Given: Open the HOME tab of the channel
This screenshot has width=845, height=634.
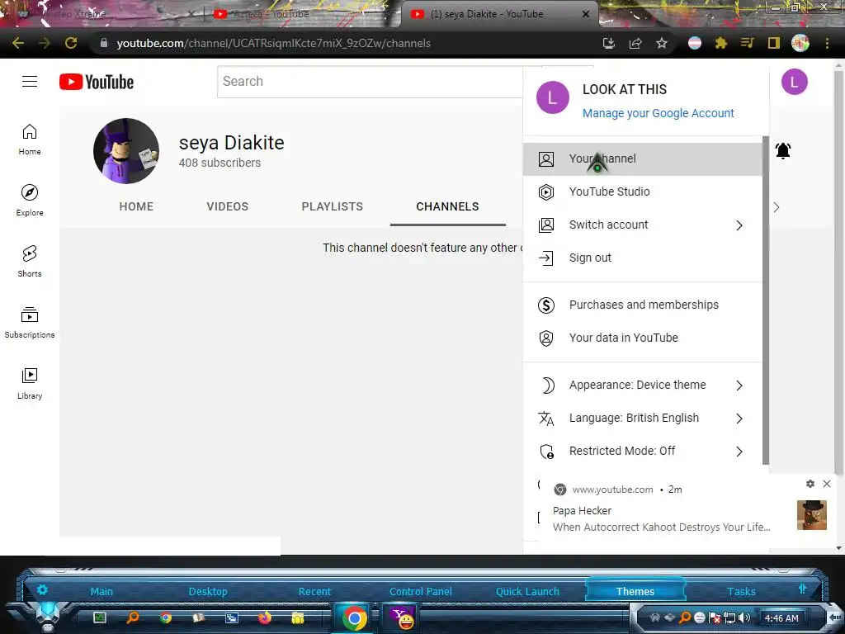Looking at the screenshot, I should coord(136,206).
